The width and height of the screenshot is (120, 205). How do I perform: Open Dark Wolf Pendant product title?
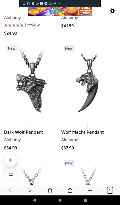[24, 132]
